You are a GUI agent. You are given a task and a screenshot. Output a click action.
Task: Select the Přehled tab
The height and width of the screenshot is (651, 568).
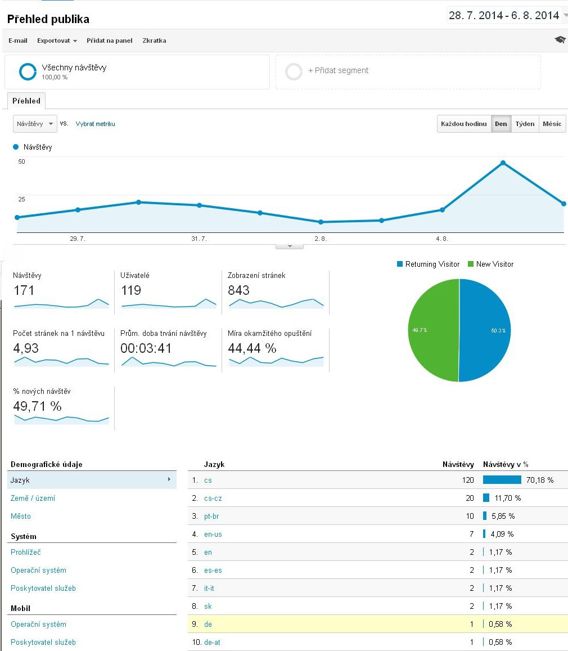pyautogui.click(x=26, y=101)
